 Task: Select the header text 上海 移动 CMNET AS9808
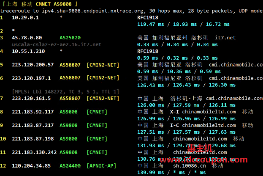39,4
